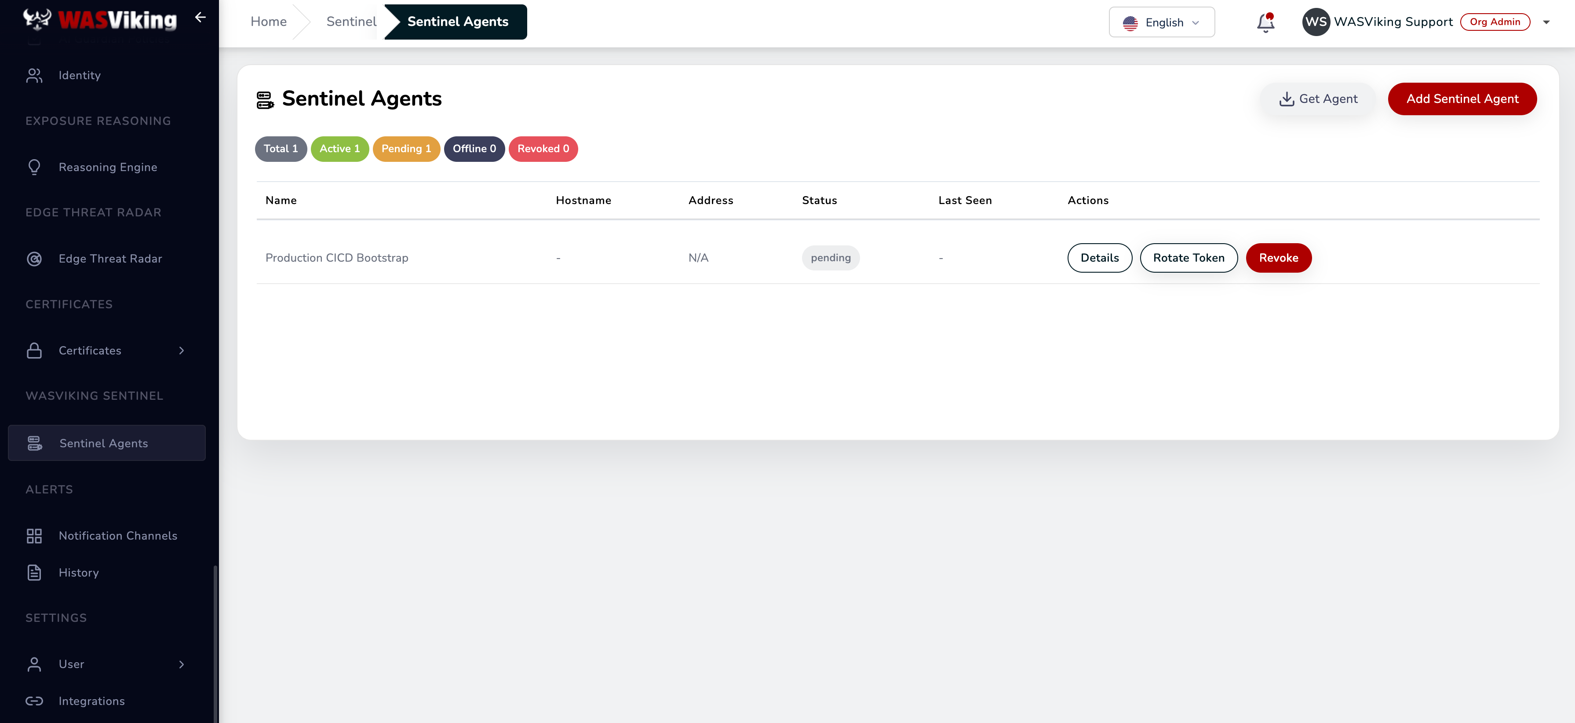The width and height of the screenshot is (1575, 723).
Task: Click the Sentinel Agents heading icon
Action: (265, 100)
